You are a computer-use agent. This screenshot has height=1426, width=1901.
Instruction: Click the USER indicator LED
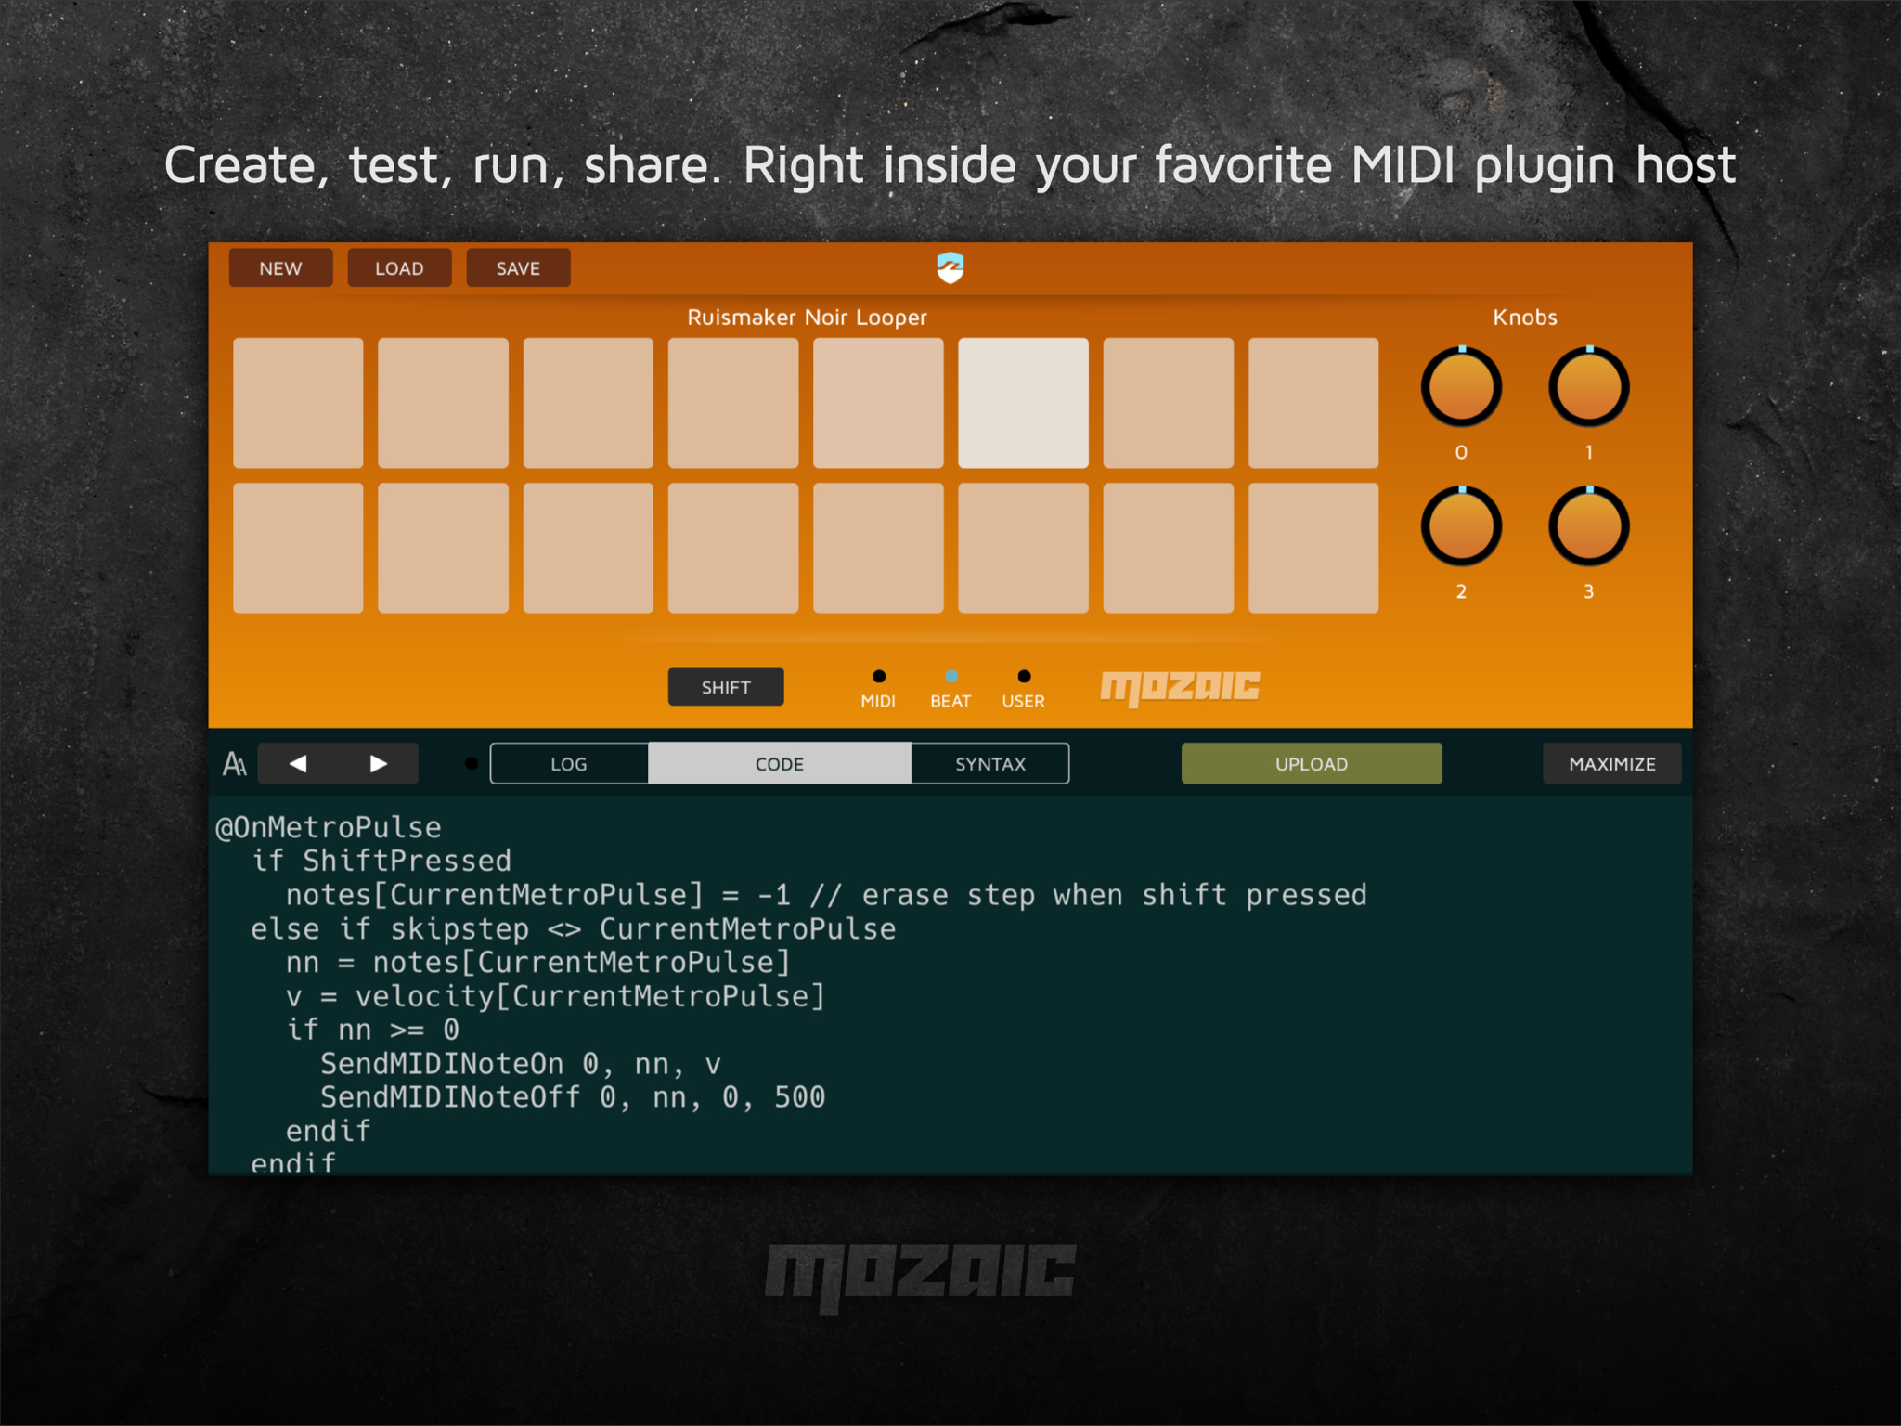[1024, 676]
